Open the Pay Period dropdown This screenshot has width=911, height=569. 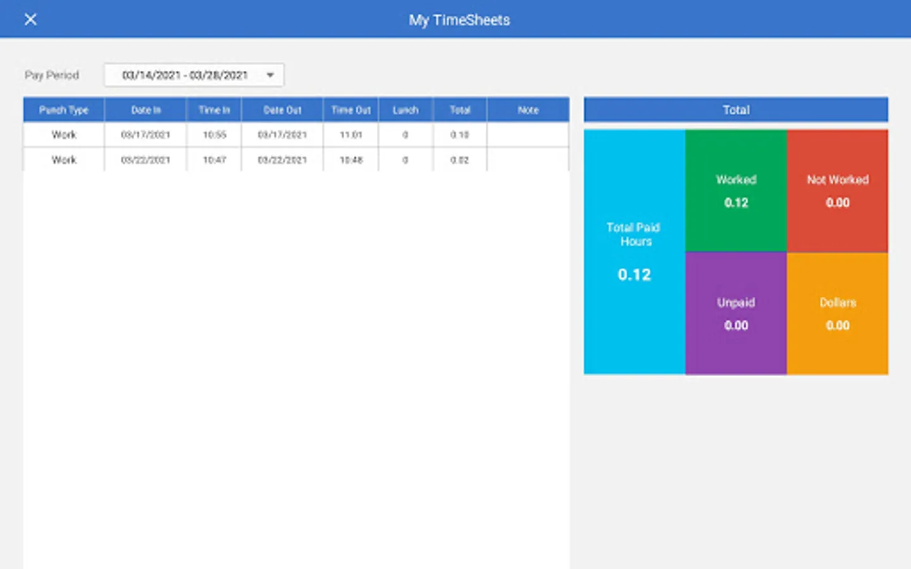(193, 75)
